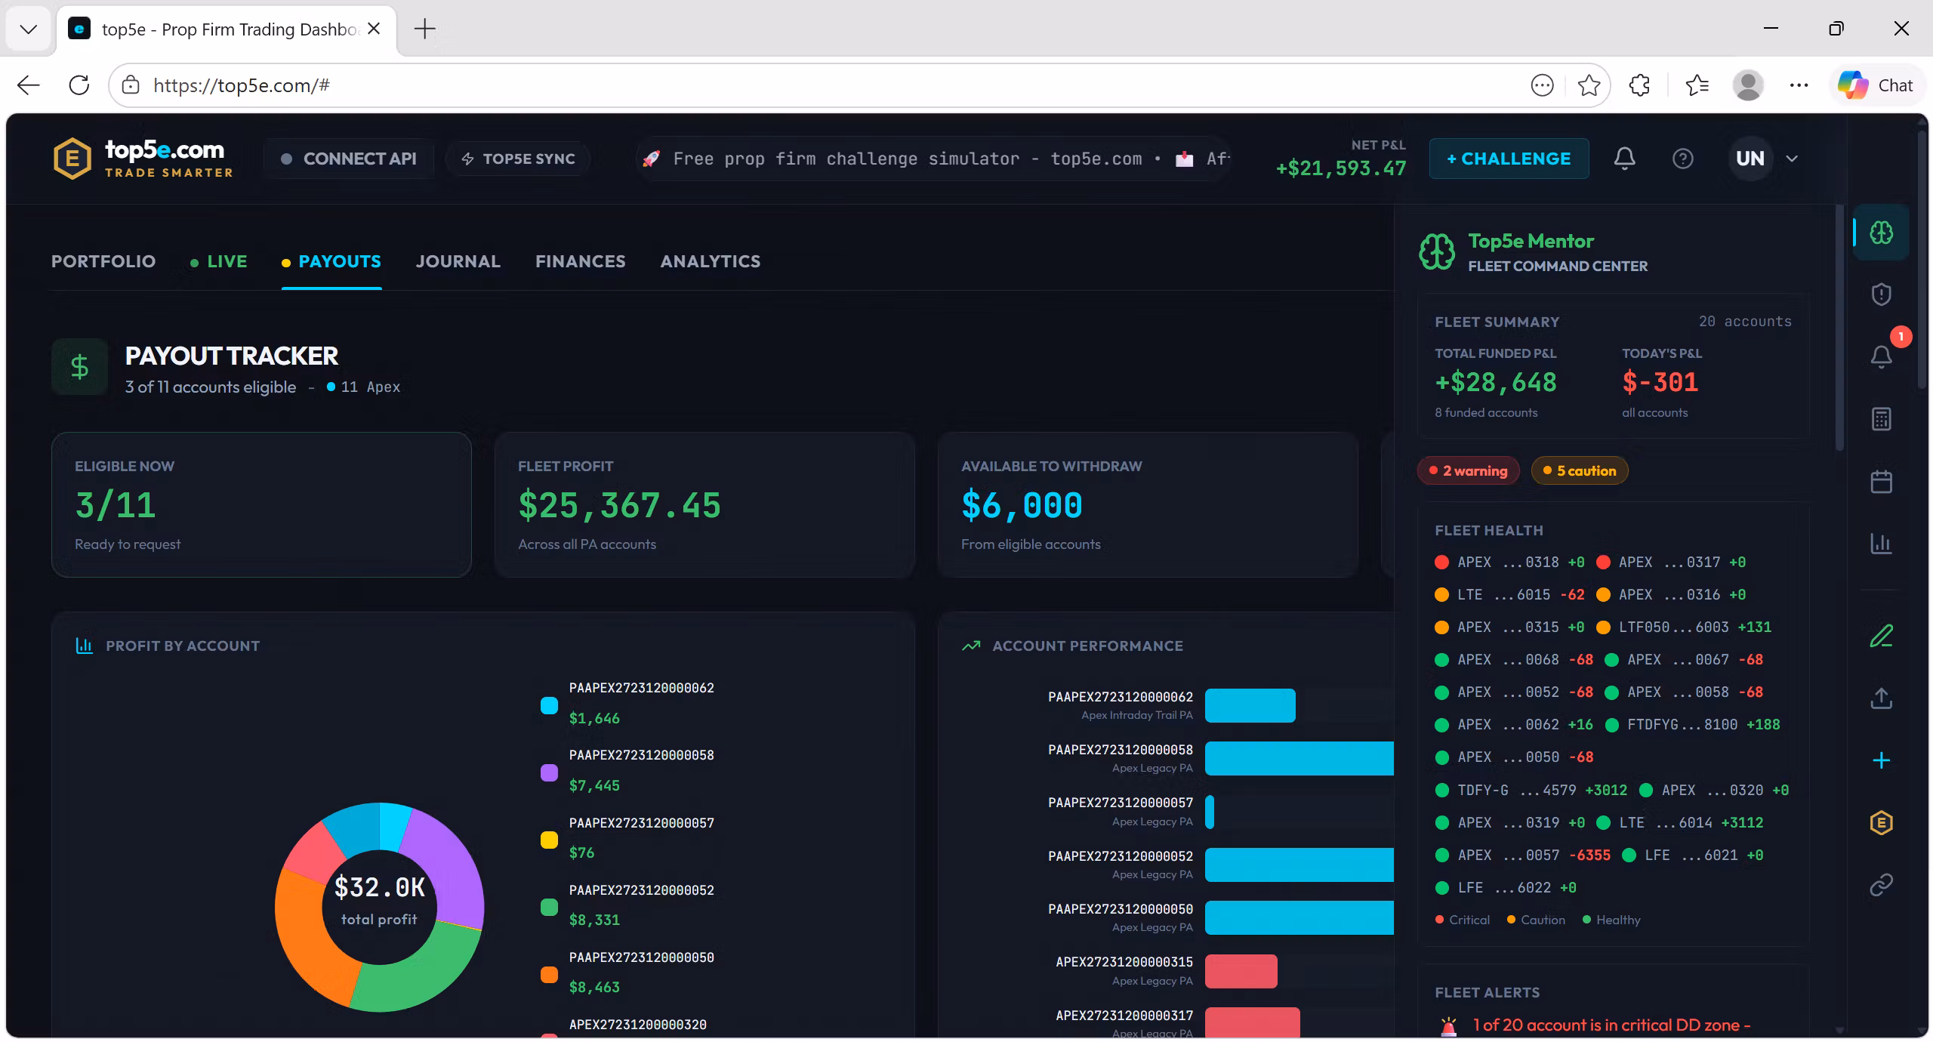The width and height of the screenshot is (1933, 1042).
Task: Click the performance bar for PAAPEX2723120000057
Action: (1210, 812)
